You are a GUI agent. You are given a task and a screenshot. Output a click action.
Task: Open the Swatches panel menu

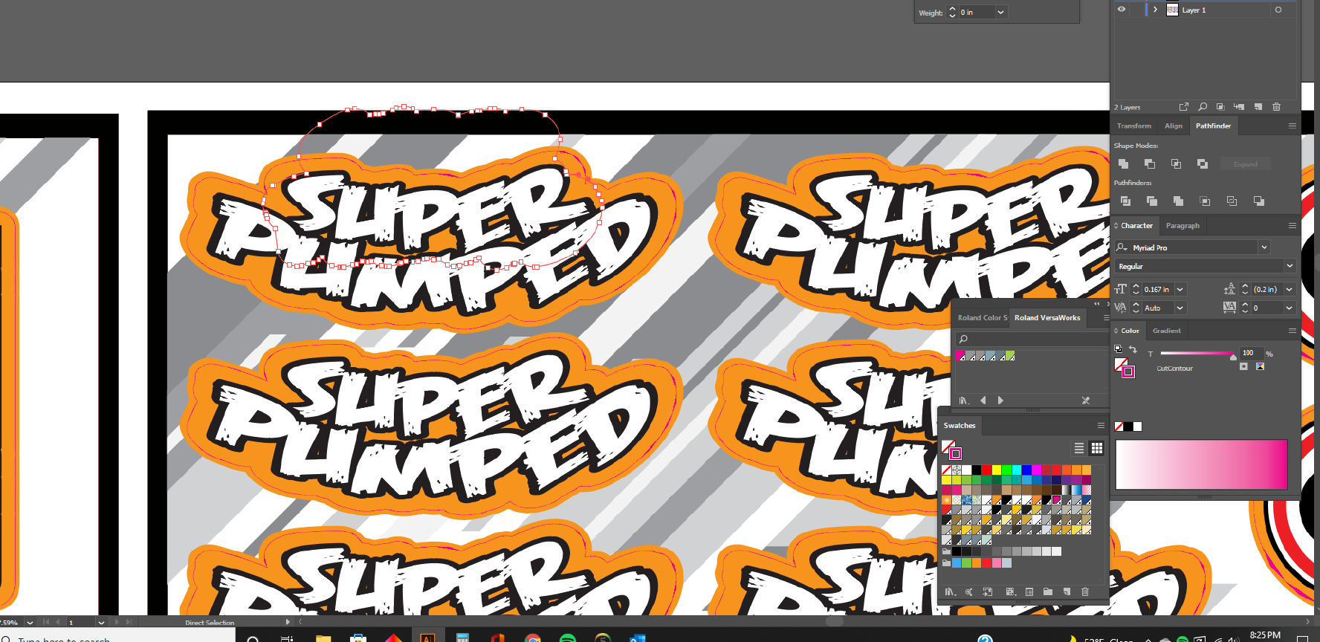pyautogui.click(x=1101, y=426)
